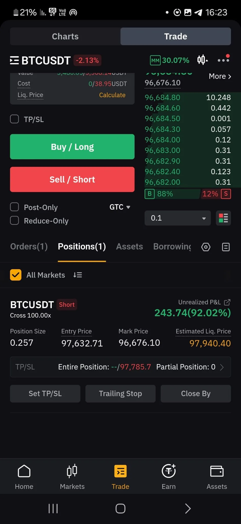This screenshot has width=241, height=524.
Task: Enable the TP/SL checkbox
Action: click(x=15, y=119)
